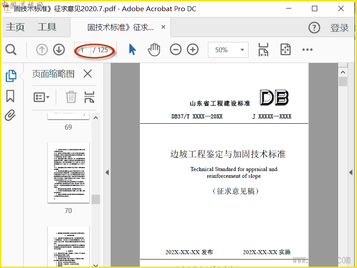This screenshot has height=268, width=357.
Task: Select page 70 thumbnail
Action: tap(69, 173)
